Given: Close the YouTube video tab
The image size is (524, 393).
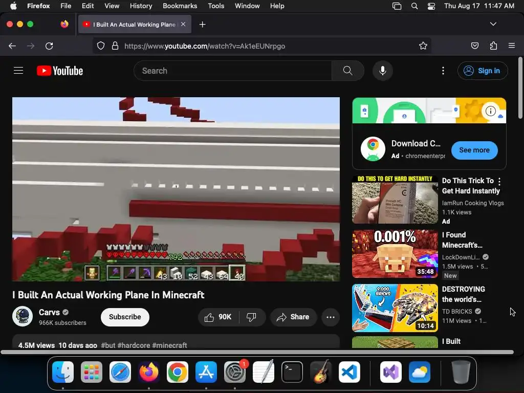Looking at the screenshot, I should tap(183, 24).
